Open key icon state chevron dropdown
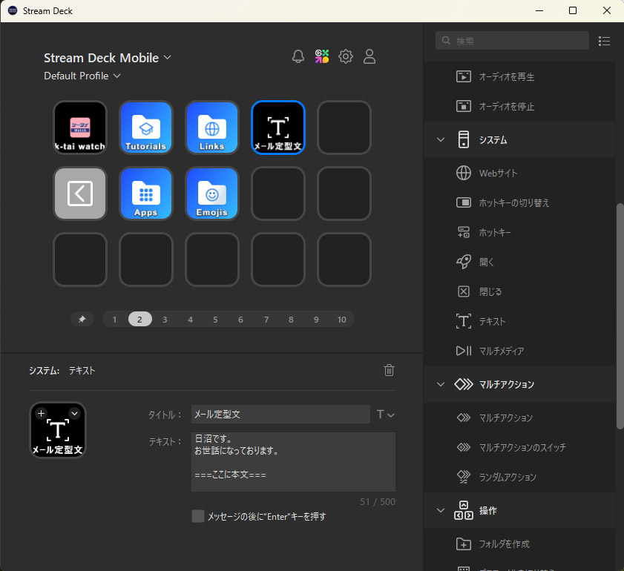624x571 pixels. point(74,414)
